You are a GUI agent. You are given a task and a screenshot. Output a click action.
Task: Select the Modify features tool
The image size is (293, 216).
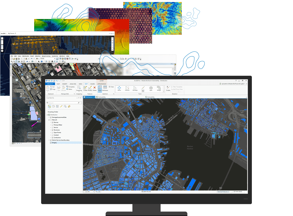[90, 88]
